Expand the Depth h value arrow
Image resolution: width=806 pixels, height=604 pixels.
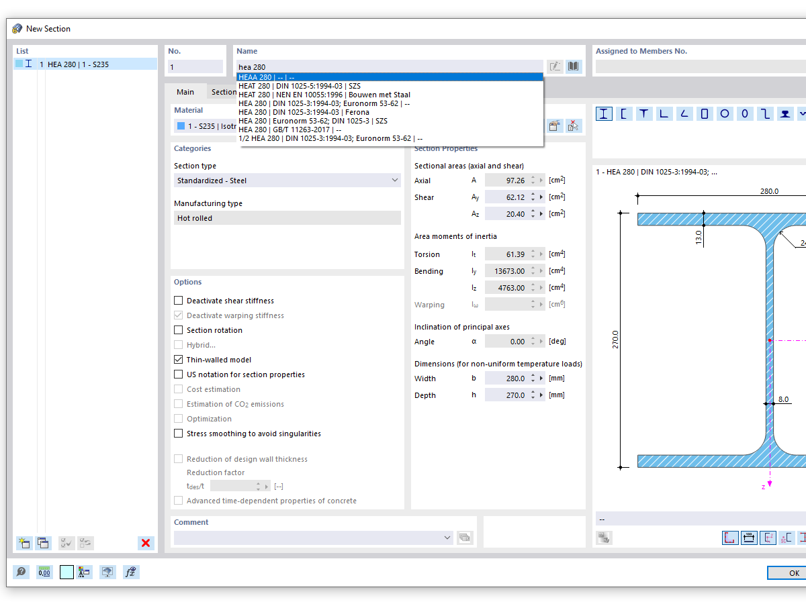click(x=542, y=395)
